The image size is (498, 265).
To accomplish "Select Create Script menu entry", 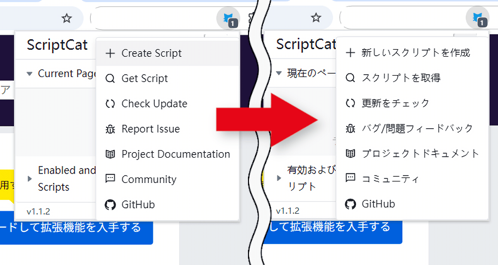I will coord(167,53).
